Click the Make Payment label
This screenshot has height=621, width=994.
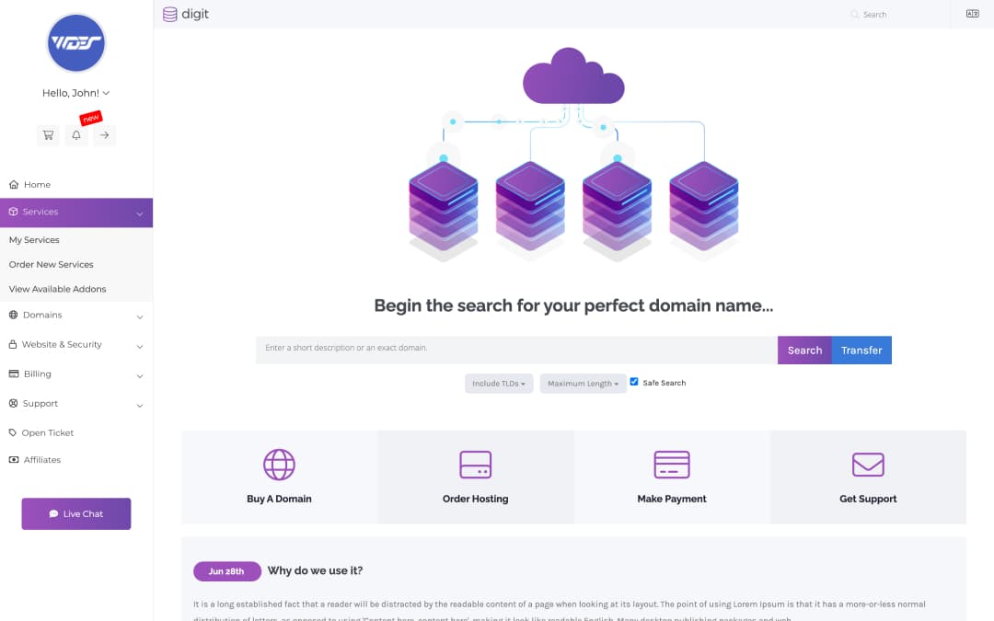(672, 499)
